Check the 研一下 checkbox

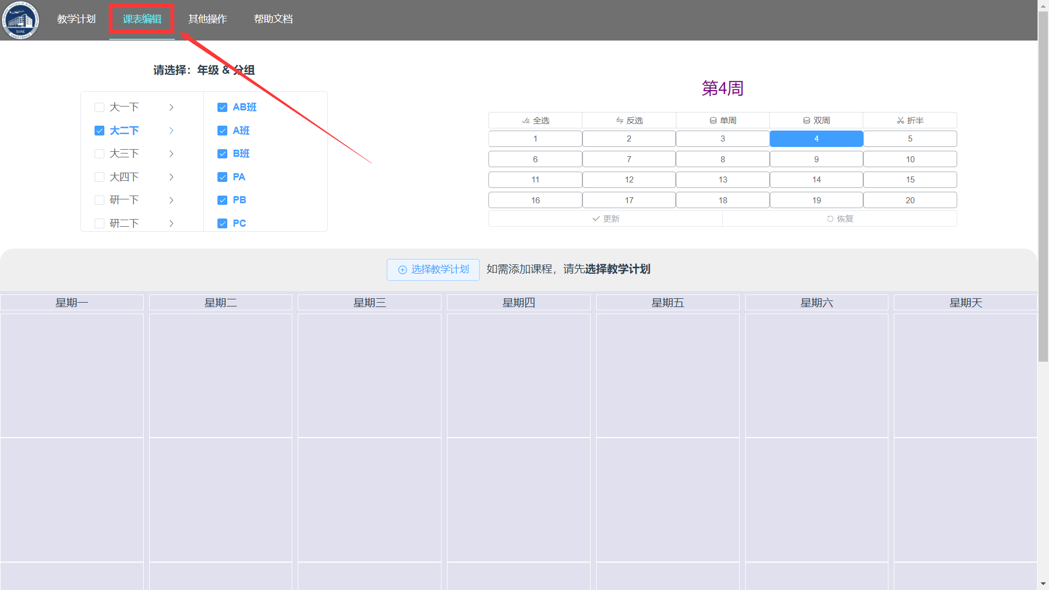click(99, 200)
